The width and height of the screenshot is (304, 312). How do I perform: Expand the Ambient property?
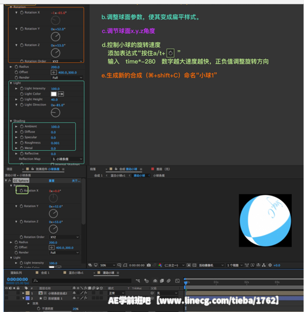coord(16,127)
